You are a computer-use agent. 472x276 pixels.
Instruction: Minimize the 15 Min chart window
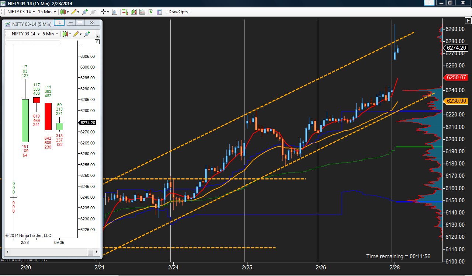441,3
